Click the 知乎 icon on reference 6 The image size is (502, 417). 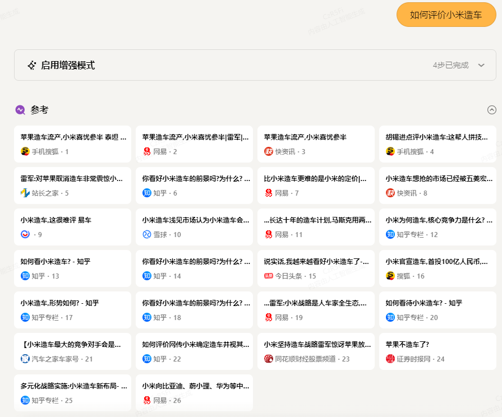click(x=146, y=193)
